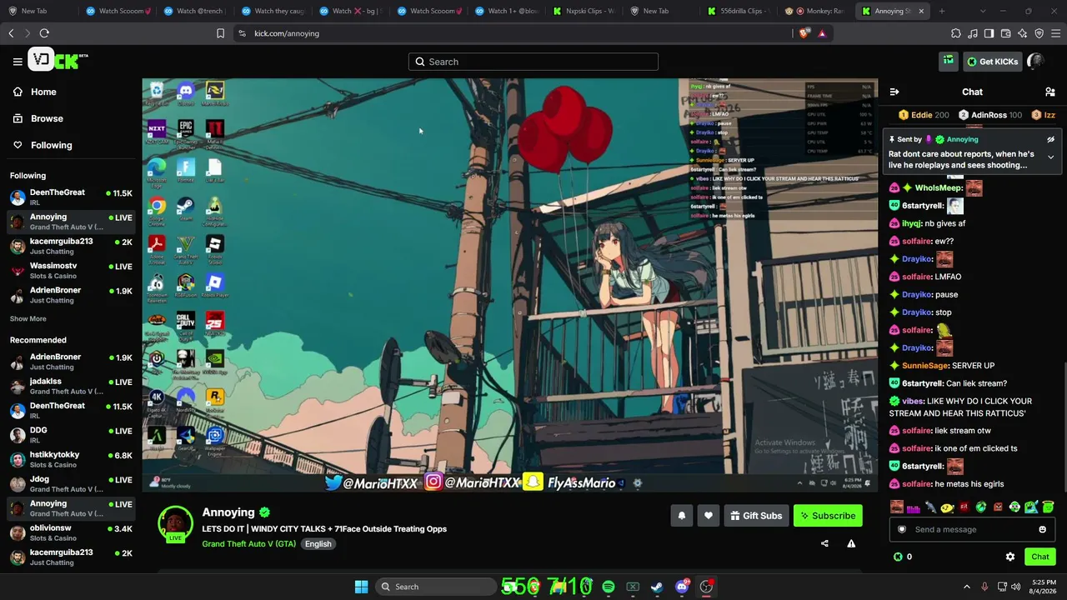Open DeenTheGreat channel under Following
The height and width of the screenshot is (600, 1067).
pos(71,197)
